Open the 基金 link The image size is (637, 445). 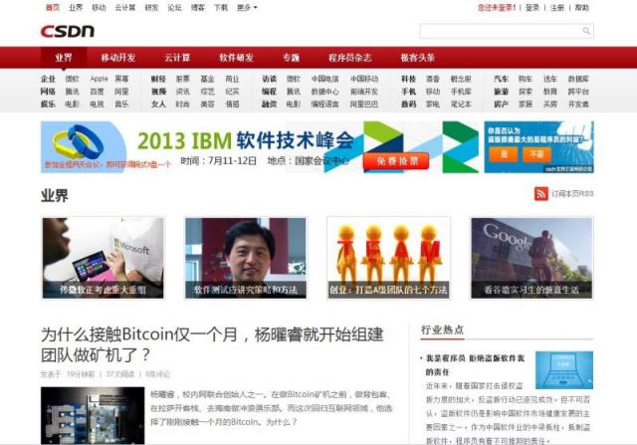tap(208, 79)
